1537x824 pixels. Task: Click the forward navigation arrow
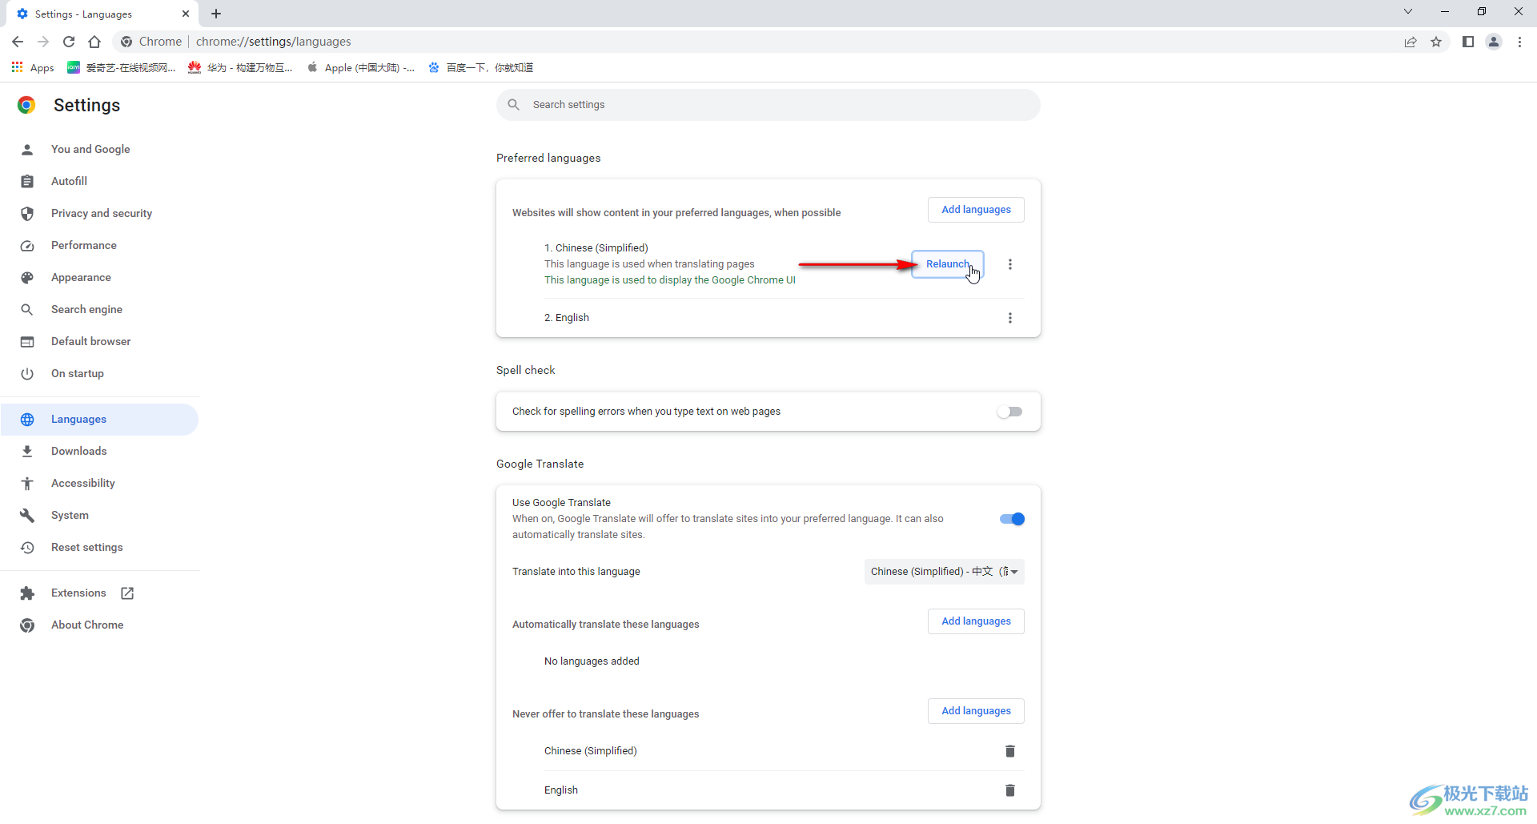coord(43,42)
